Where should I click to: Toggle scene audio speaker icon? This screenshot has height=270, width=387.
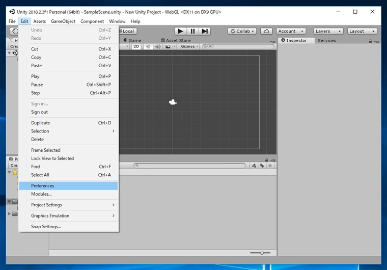pos(158,46)
